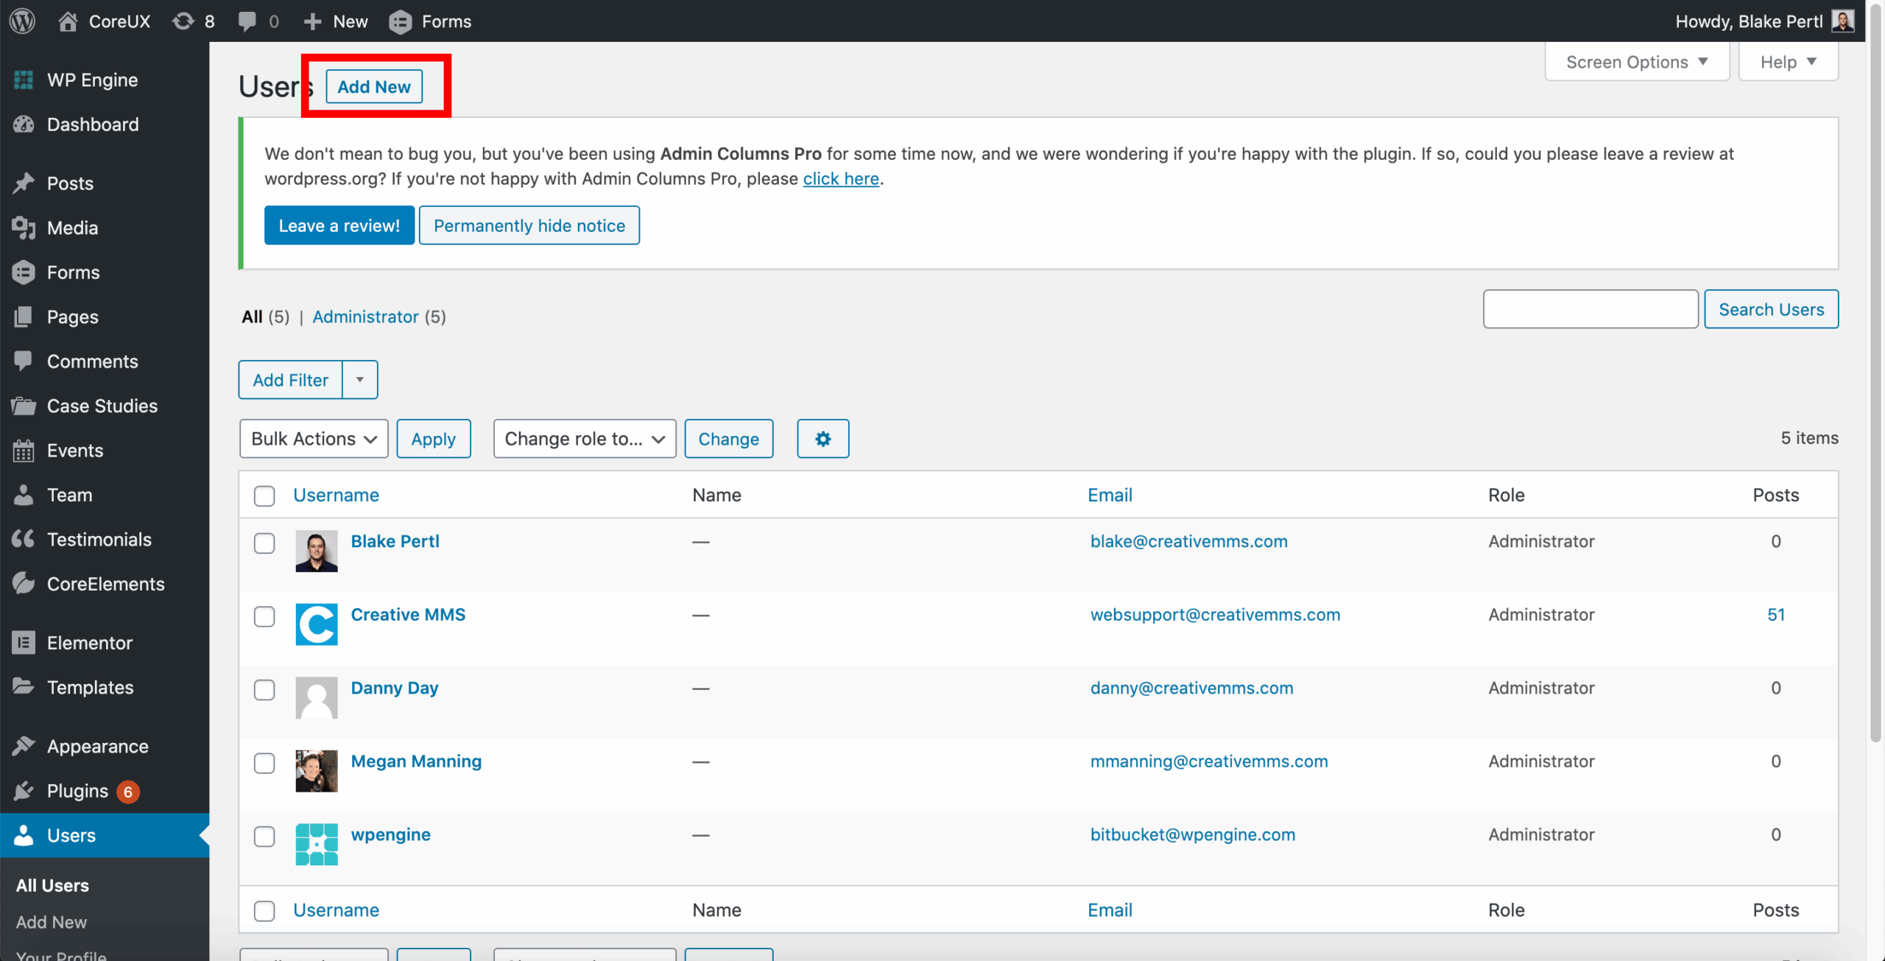This screenshot has height=961, width=1885.
Task: Click the Forms sidebar icon
Action: (24, 272)
